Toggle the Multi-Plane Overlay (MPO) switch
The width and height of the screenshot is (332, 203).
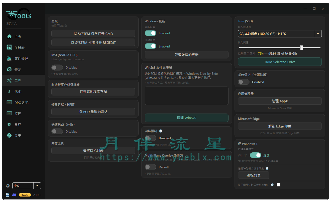pyautogui.click(x=150, y=167)
